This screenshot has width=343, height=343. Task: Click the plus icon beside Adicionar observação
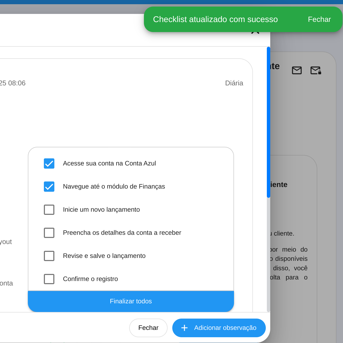click(184, 328)
